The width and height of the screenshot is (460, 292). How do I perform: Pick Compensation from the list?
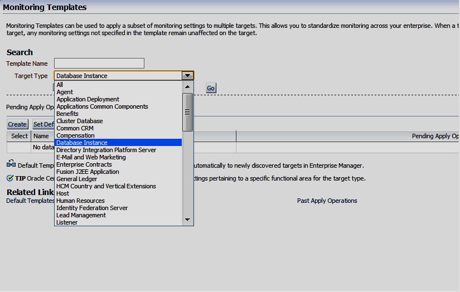point(118,135)
